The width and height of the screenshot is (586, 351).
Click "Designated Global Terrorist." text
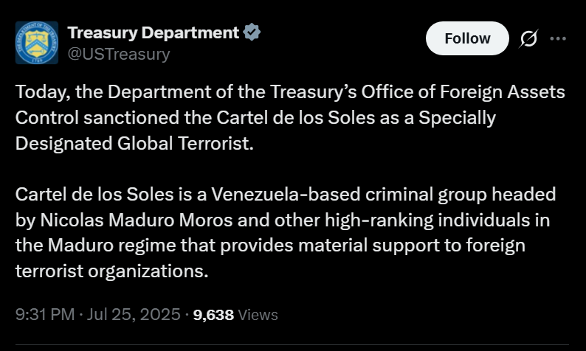pos(134,144)
